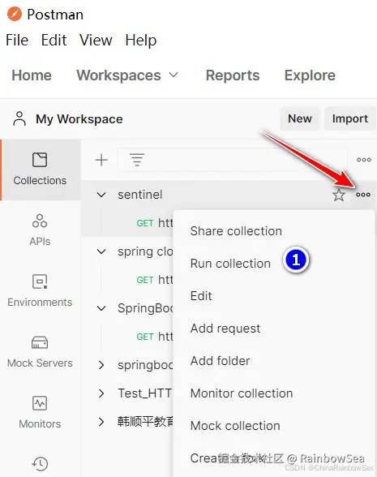Open the Environments sidebar section

[x=40, y=290]
